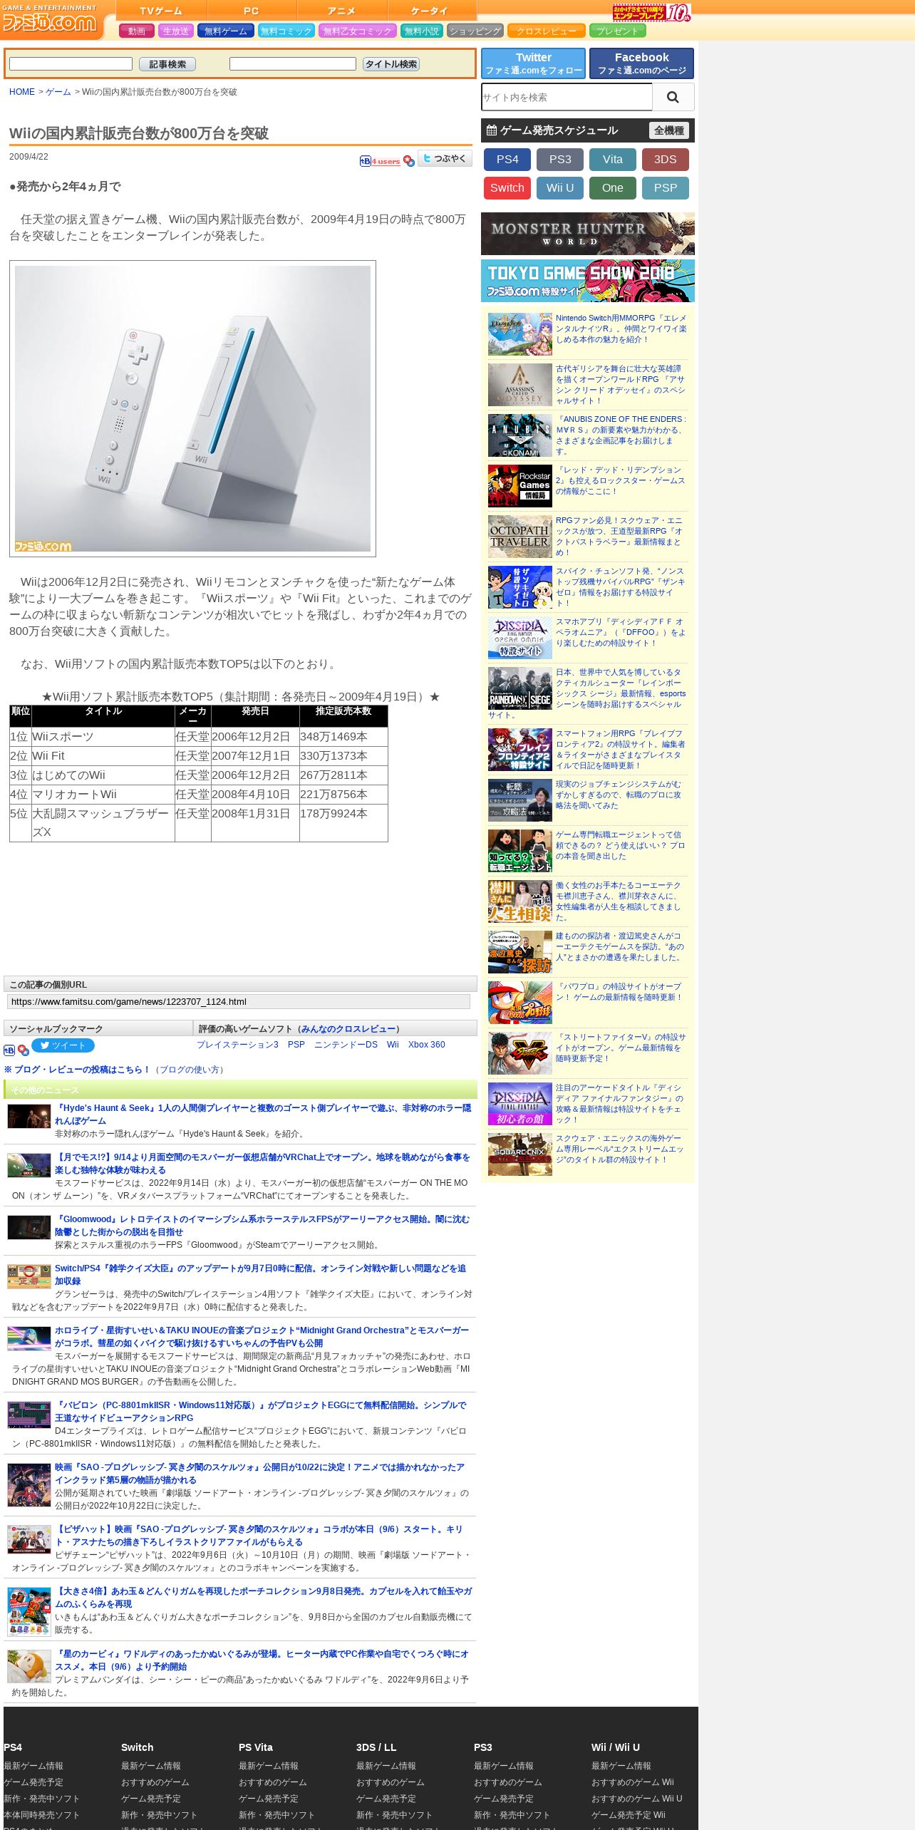Select the PSP platform button
Screen dimensions: 915x1830
coord(666,188)
